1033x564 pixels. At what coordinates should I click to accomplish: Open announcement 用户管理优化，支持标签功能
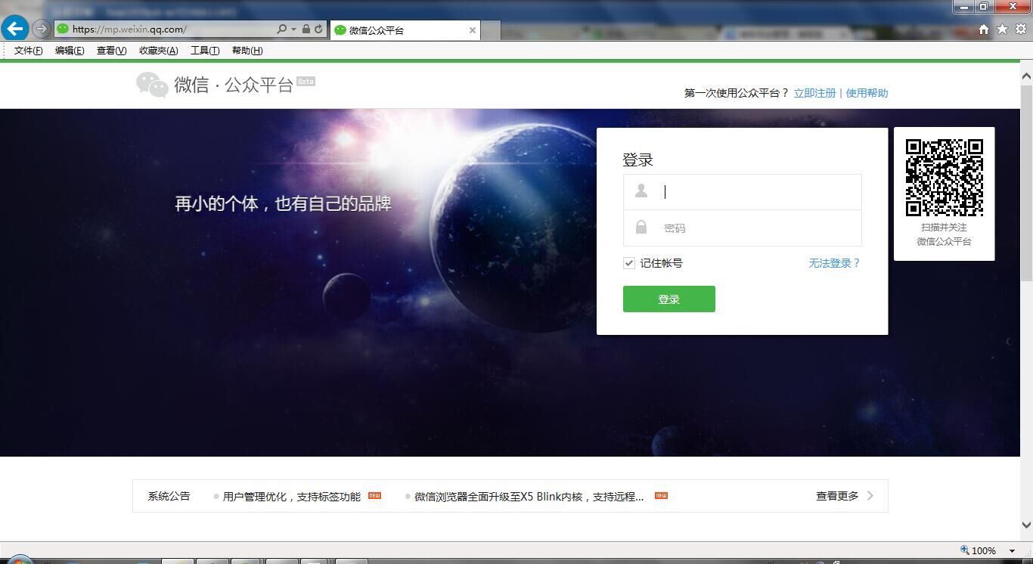click(x=291, y=497)
